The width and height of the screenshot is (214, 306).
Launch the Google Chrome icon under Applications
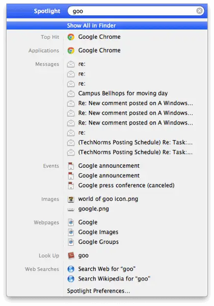pyautogui.click(x=71, y=50)
